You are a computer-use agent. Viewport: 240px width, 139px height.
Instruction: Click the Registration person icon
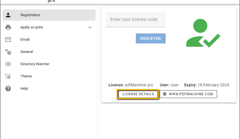[8, 15]
